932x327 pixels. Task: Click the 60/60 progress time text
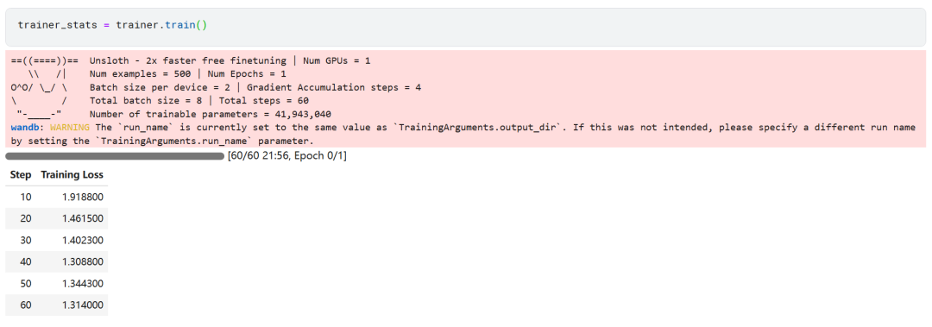pyautogui.click(x=287, y=156)
